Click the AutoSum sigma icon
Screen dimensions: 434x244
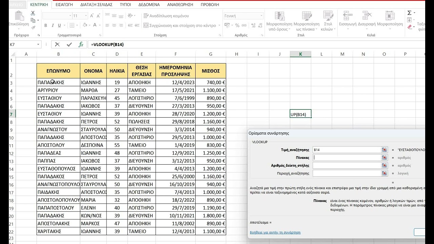click(x=409, y=13)
